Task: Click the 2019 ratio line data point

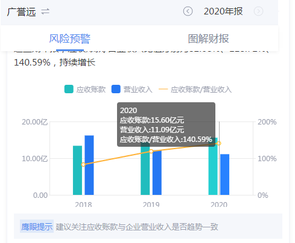Action: [151, 152]
